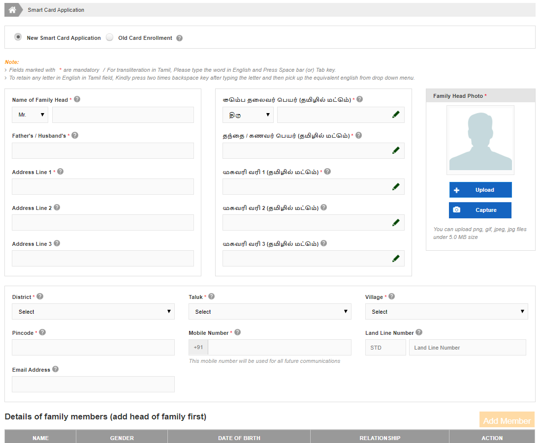
Task: Click the pencil icon on Tamil family head name
Action: coord(396,114)
